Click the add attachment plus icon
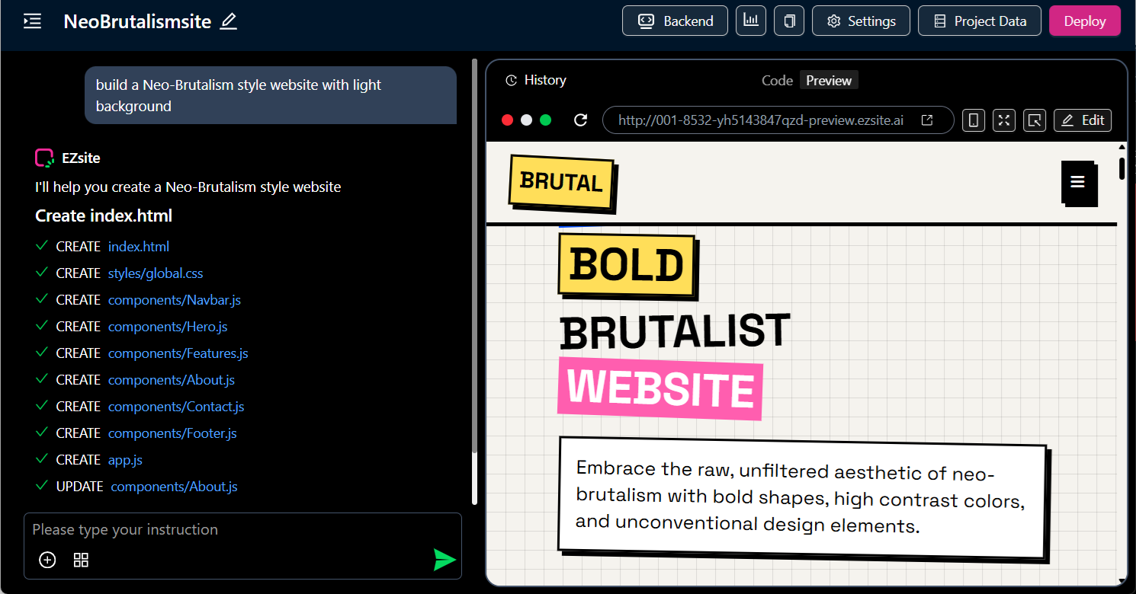Viewport: 1136px width, 594px height. [x=47, y=560]
